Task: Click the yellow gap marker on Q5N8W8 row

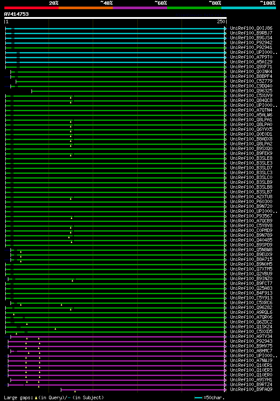Action: click(x=21, y=252)
